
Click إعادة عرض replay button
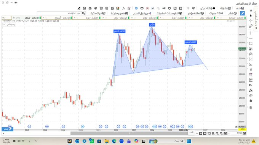(208, 8)
